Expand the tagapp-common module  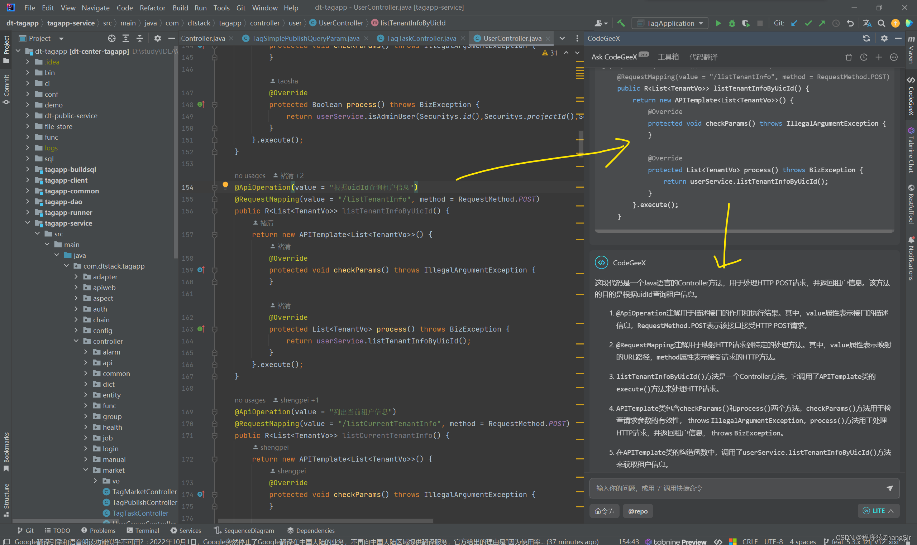[x=28, y=190]
